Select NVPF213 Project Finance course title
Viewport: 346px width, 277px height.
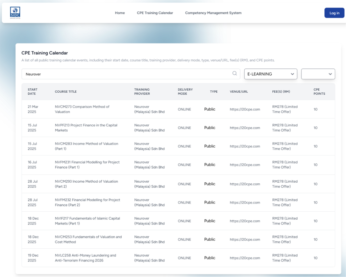[86, 128]
